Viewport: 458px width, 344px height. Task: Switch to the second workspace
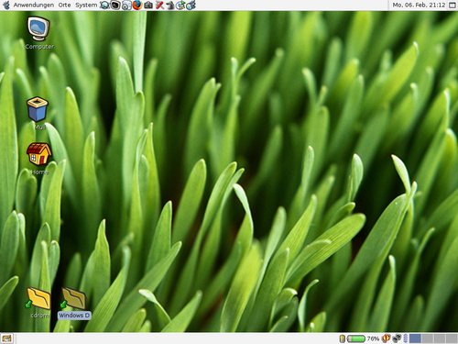[x=428, y=338]
